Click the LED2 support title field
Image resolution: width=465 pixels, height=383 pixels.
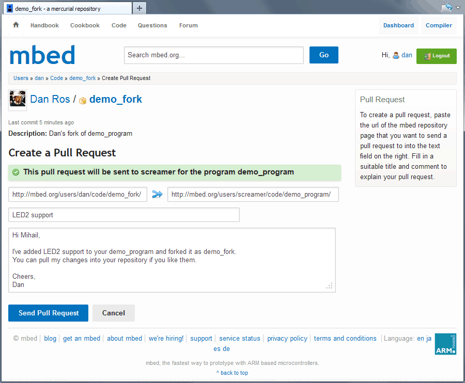[124, 215]
